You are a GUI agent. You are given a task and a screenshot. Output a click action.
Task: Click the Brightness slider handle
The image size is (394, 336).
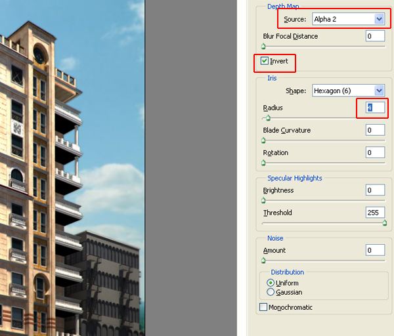(263, 201)
